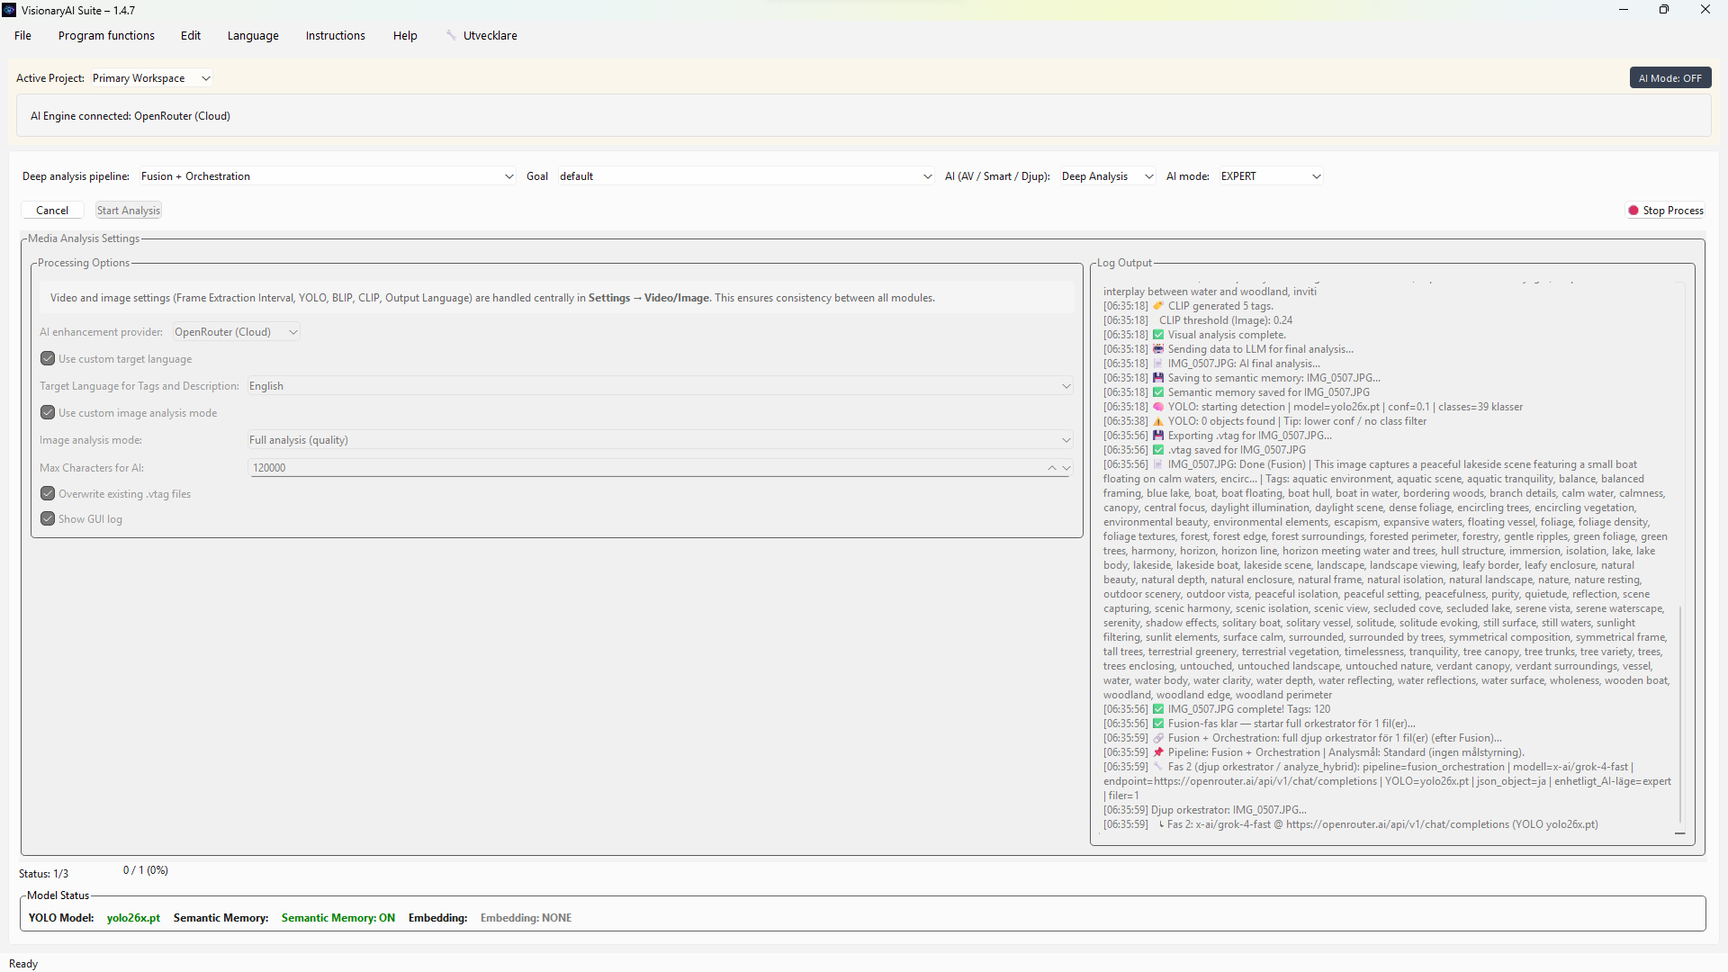This screenshot has height=972, width=1728.
Task: Open the AI mode EXPERT dropdown
Action: tap(1270, 176)
